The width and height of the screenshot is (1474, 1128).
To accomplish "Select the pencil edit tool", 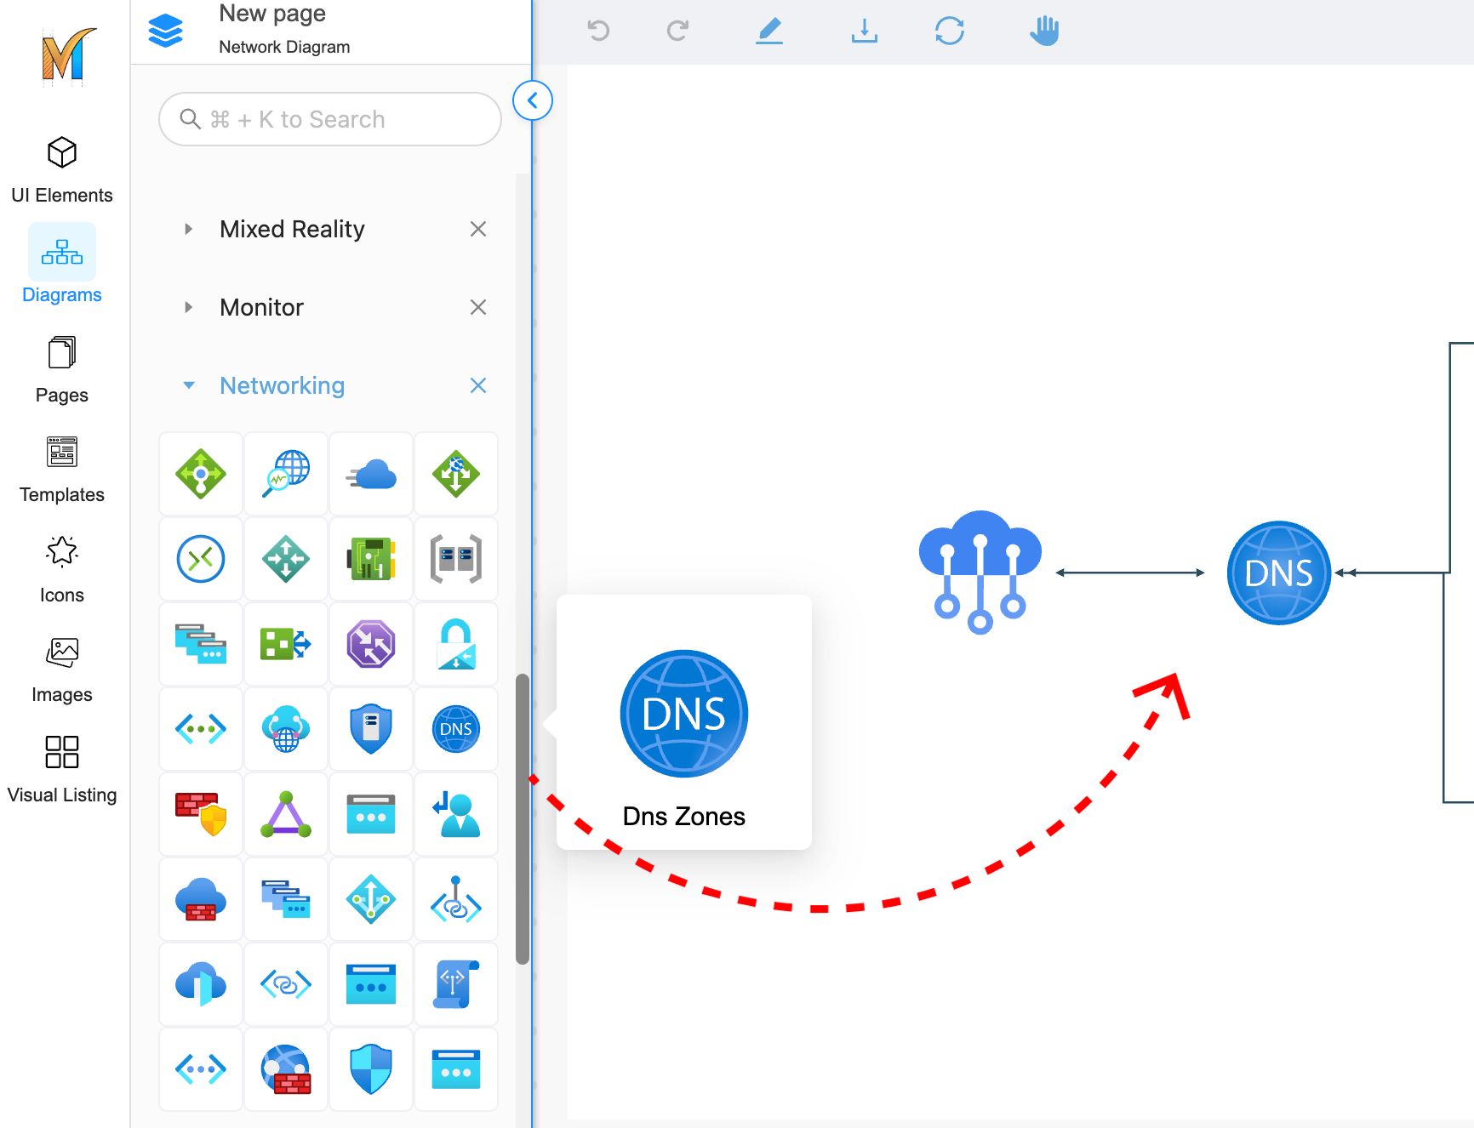I will pos(769,31).
